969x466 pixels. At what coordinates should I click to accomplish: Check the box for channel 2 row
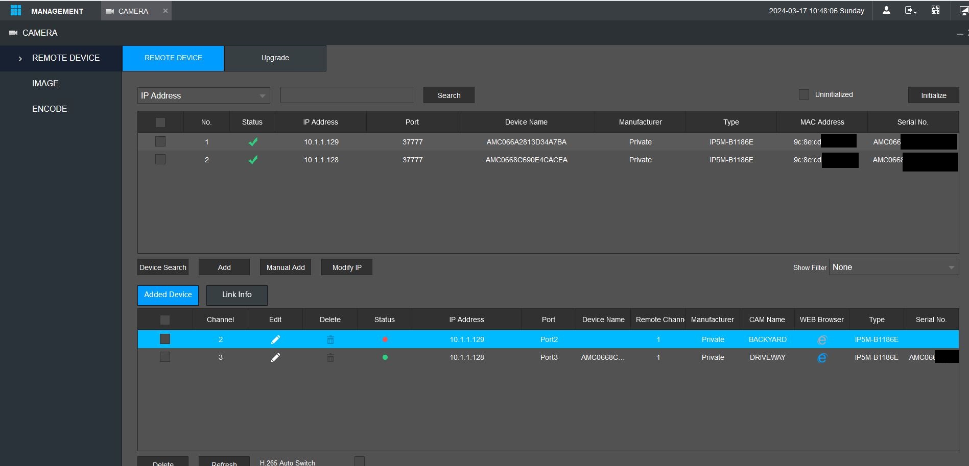(165, 339)
